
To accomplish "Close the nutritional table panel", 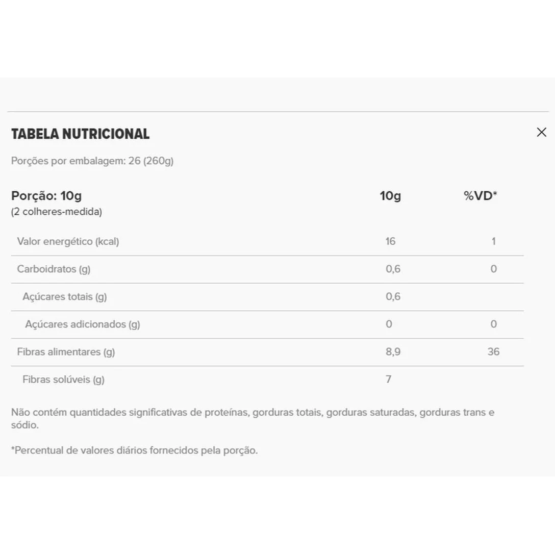I will [x=541, y=133].
